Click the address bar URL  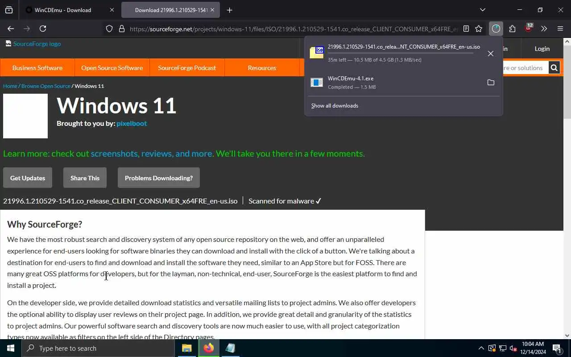[x=294, y=29]
